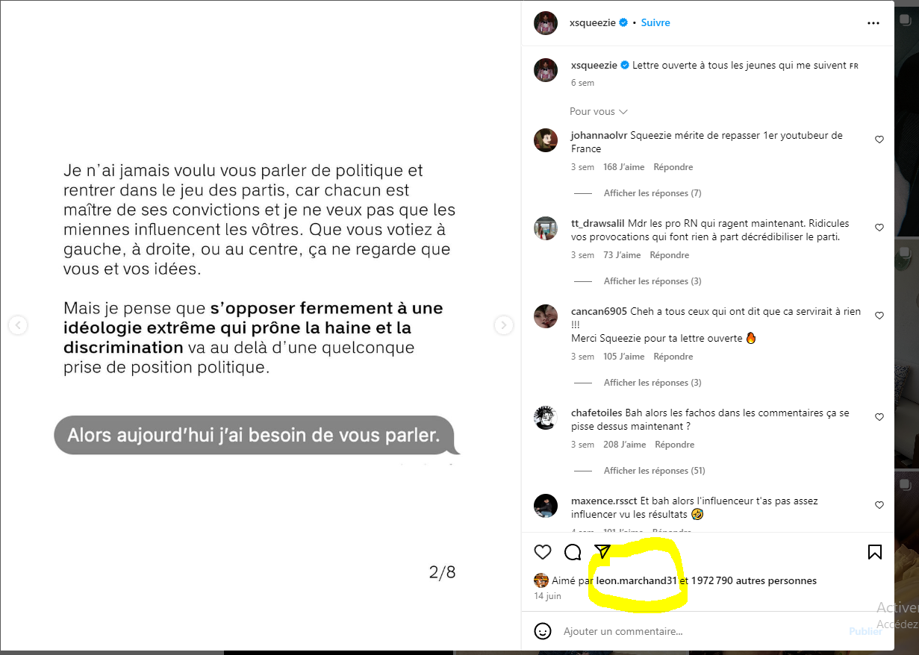View the 1 972 790 autres personnes likes

point(753,580)
